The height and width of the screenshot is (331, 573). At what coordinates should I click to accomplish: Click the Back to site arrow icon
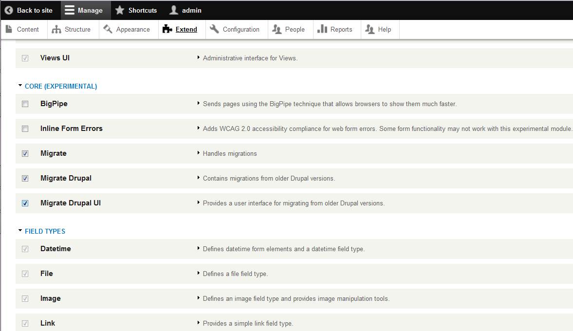(9, 10)
